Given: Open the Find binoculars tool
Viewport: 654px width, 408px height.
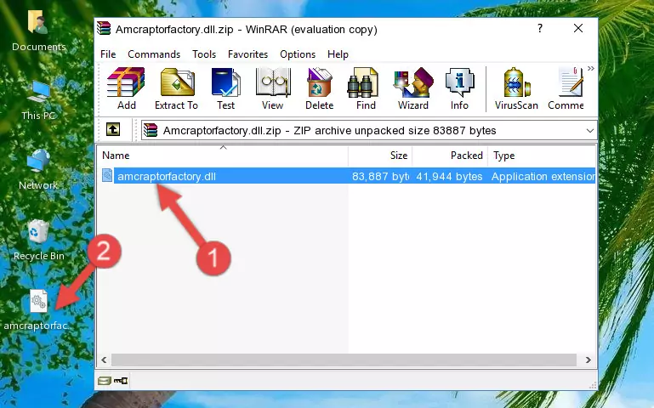Looking at the screenshot, I should pos(366,88).
